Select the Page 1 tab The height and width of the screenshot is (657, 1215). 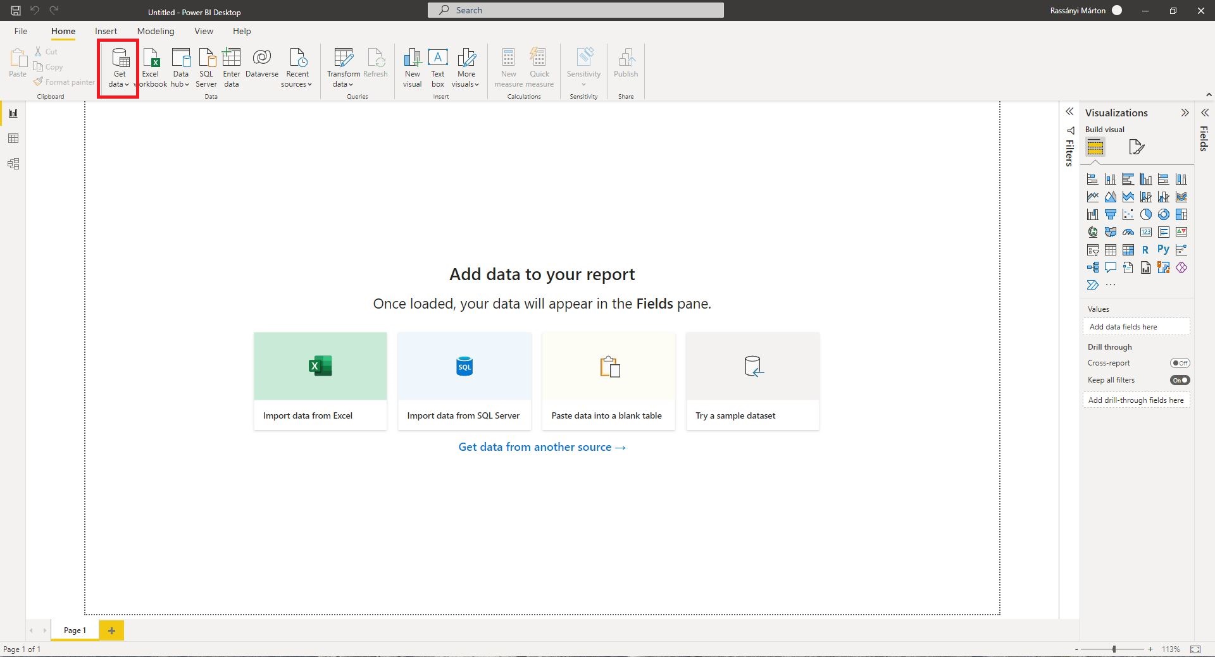[x=75, y=630]
